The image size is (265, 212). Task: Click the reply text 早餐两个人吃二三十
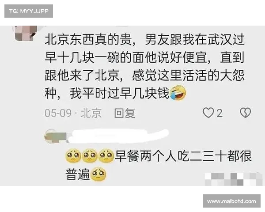(x=170, y=156)
